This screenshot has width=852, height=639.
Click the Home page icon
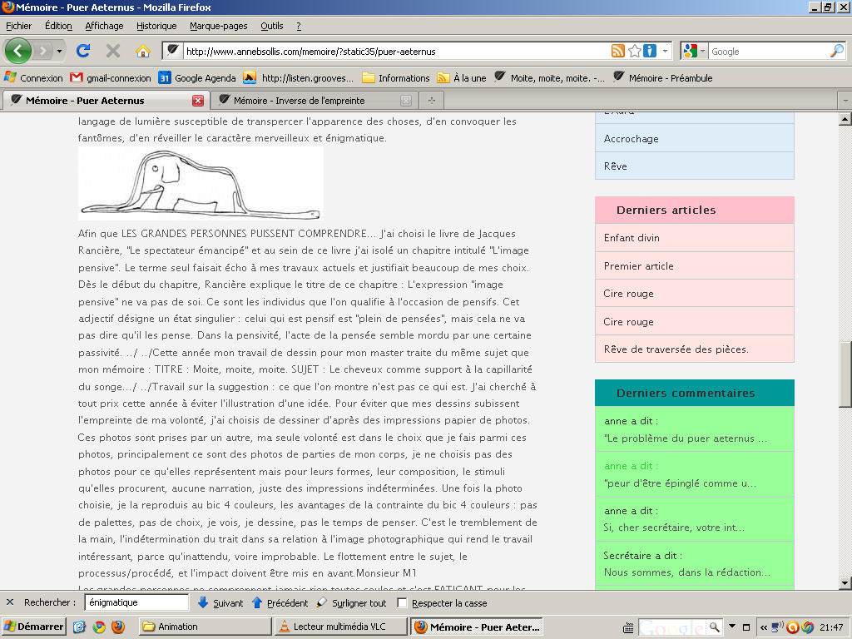point(143,51)
